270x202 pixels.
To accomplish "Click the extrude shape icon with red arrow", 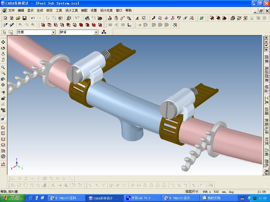I will [x=110, y=18].
